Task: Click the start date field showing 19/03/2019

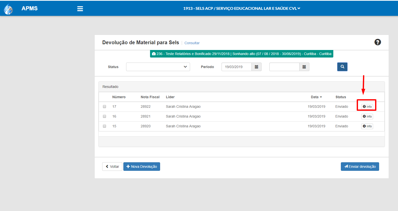Action: pyautogui.click(x=237, y=67)
